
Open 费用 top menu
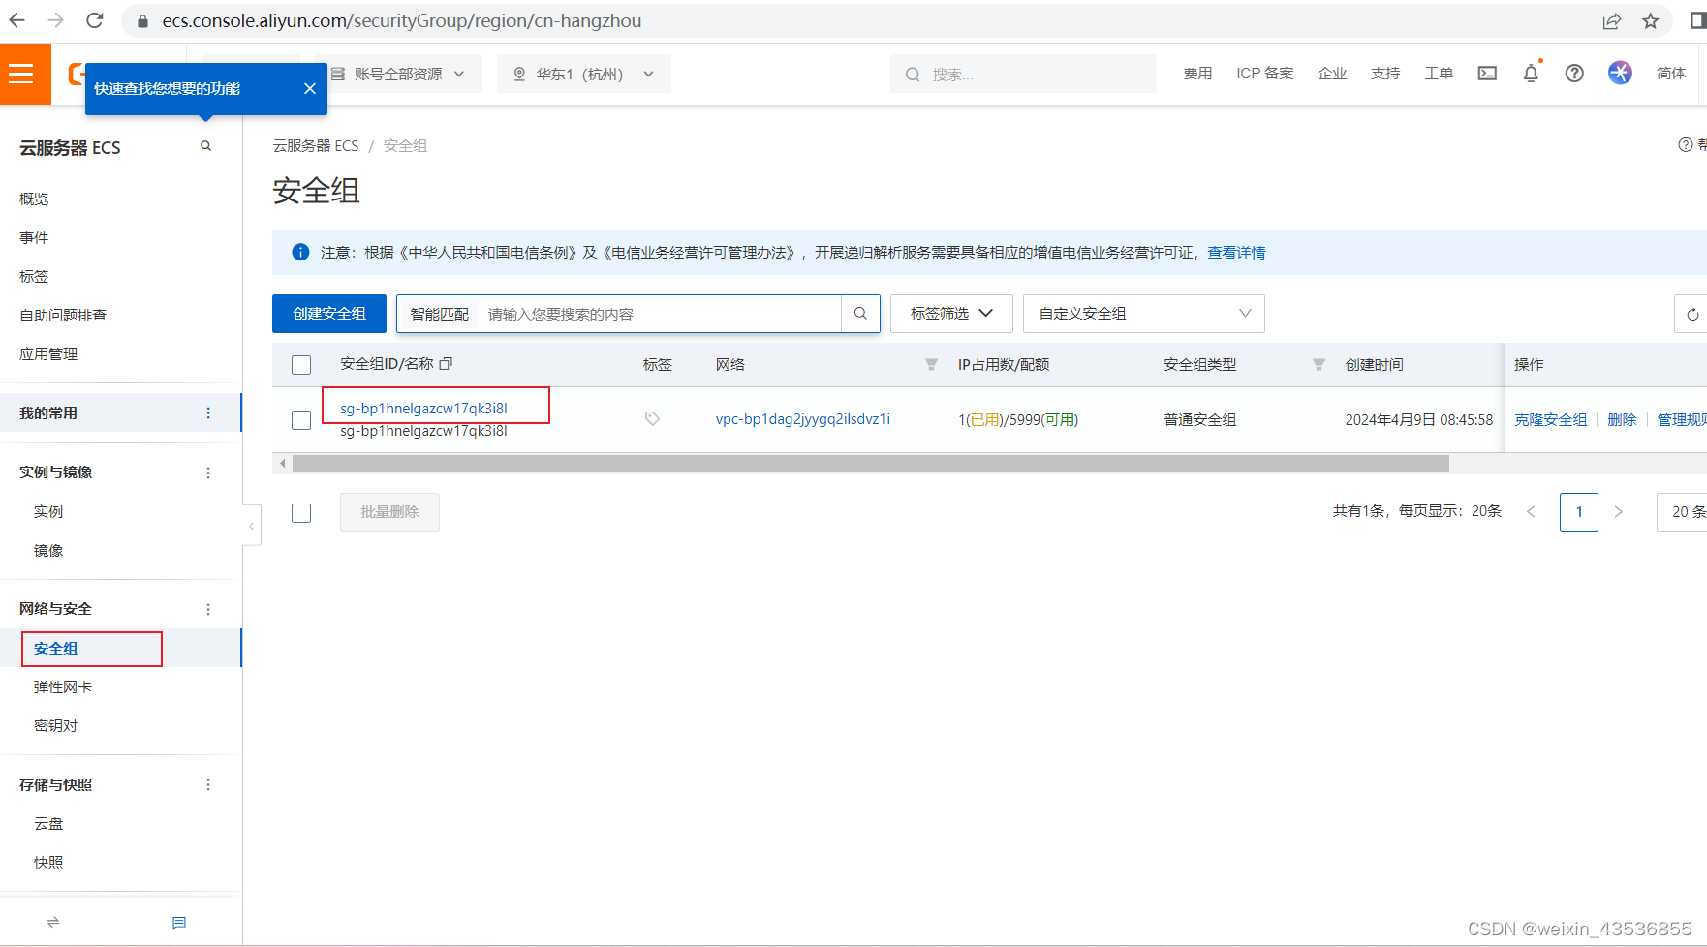[x=1197, y=74]
